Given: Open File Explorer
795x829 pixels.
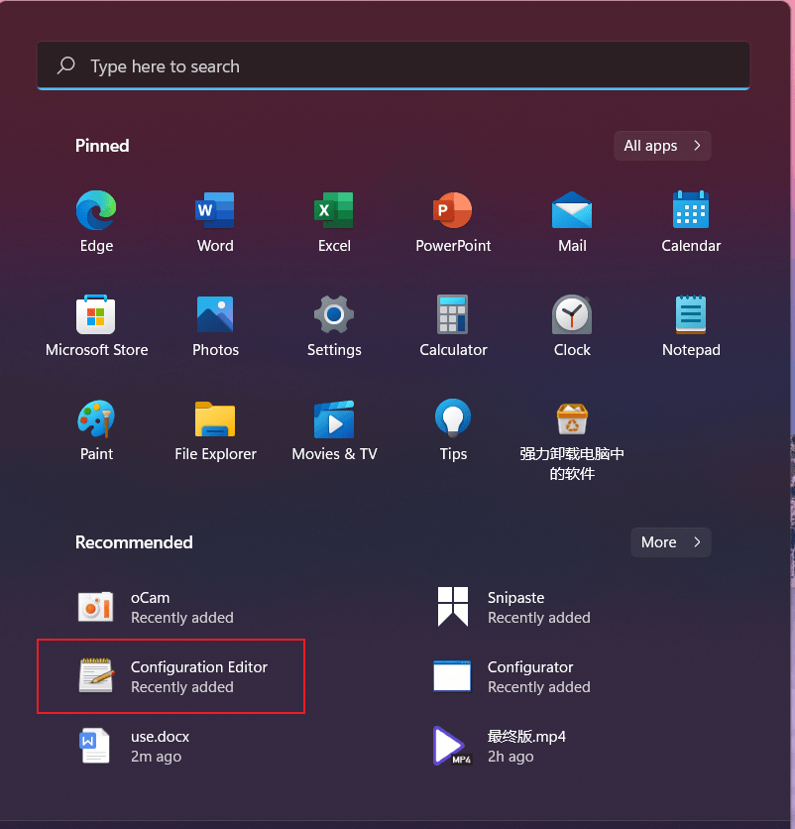Looking at the screenshot, I should (215, 419).
